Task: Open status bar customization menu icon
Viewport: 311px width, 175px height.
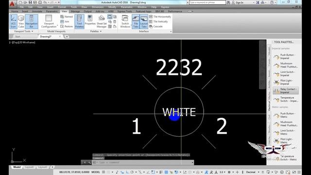Action: point(299,172)
